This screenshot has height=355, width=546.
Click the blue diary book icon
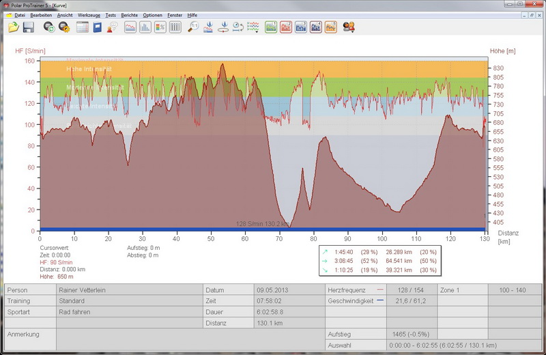tap(98, 27)
